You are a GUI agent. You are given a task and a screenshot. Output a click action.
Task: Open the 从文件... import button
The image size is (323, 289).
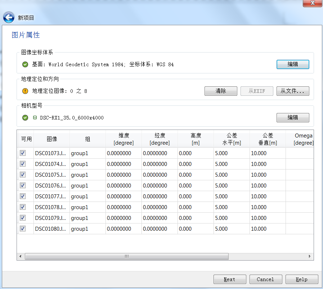pyautogui.click(x=293, y=91)
